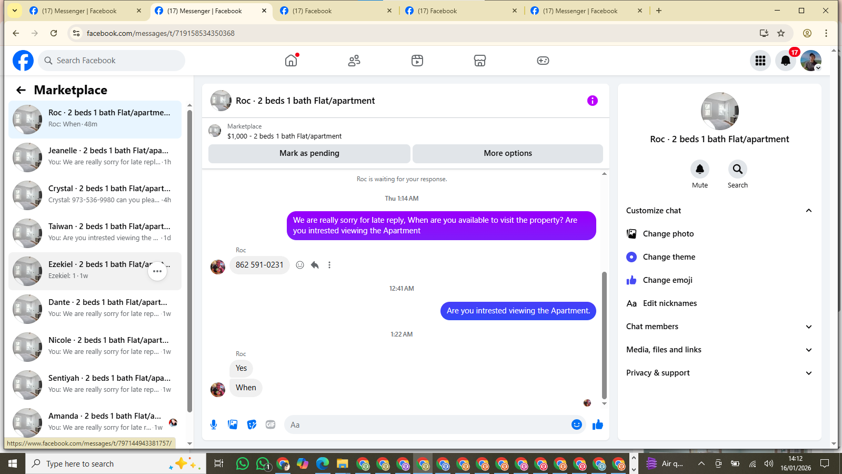Switch to the first Messenger tab

84,11
